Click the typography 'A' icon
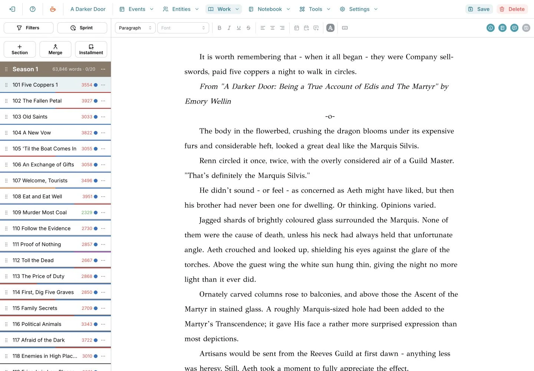This screenshot has height=371, width=534. tap(330, 28)
